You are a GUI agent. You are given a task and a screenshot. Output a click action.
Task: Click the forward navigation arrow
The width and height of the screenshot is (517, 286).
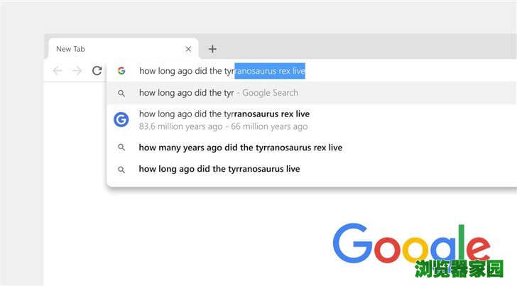pos(77,71)
